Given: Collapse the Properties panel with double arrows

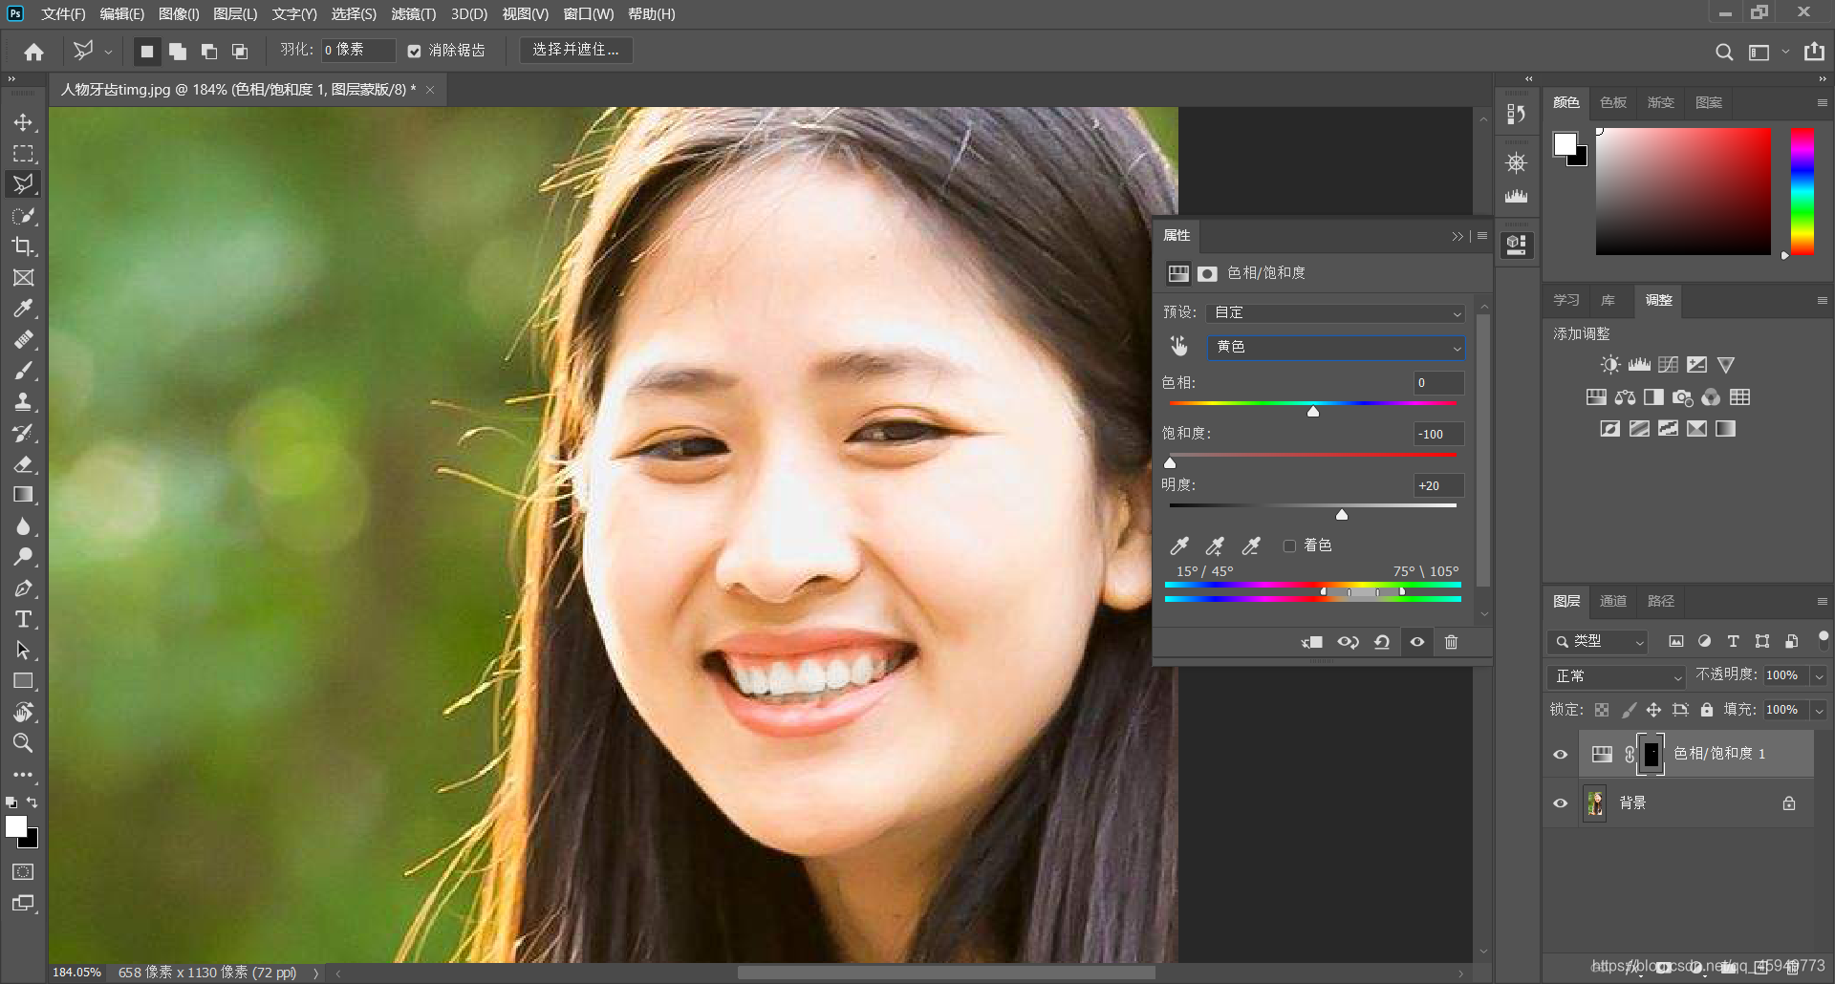Looking at the screenshot, I should pos(1457,236).
